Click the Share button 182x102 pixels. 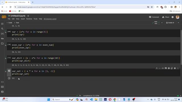[x=166, y=17]
